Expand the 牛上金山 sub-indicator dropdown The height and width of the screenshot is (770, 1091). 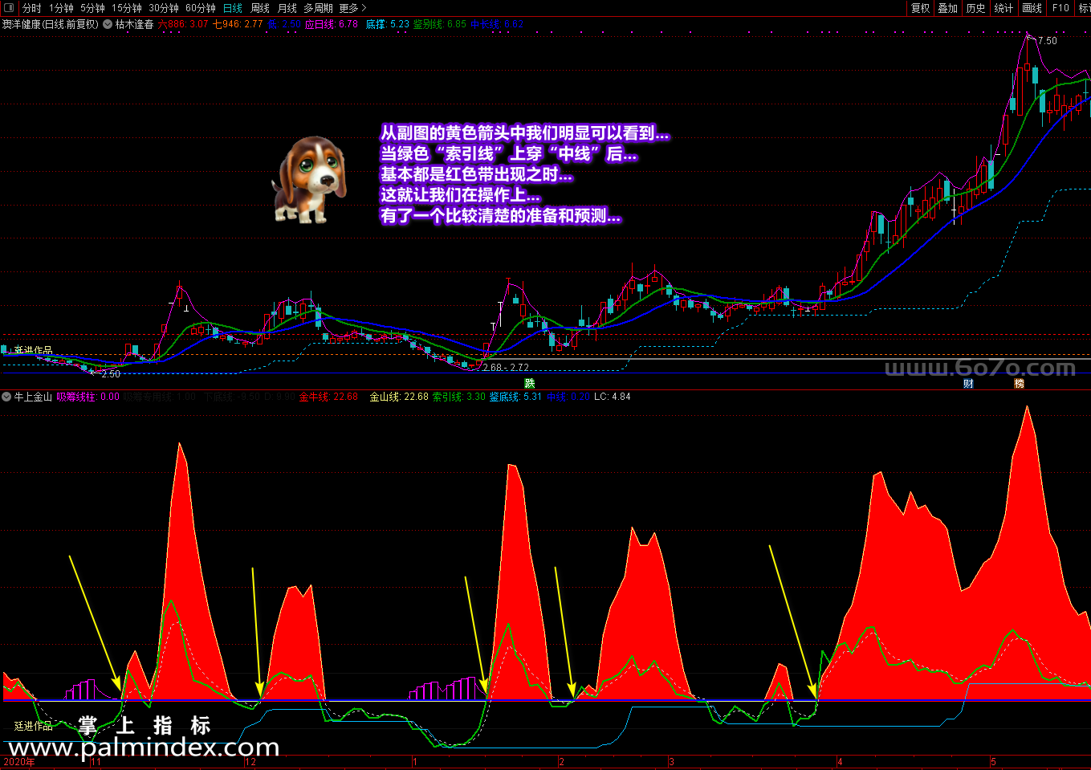6,397
